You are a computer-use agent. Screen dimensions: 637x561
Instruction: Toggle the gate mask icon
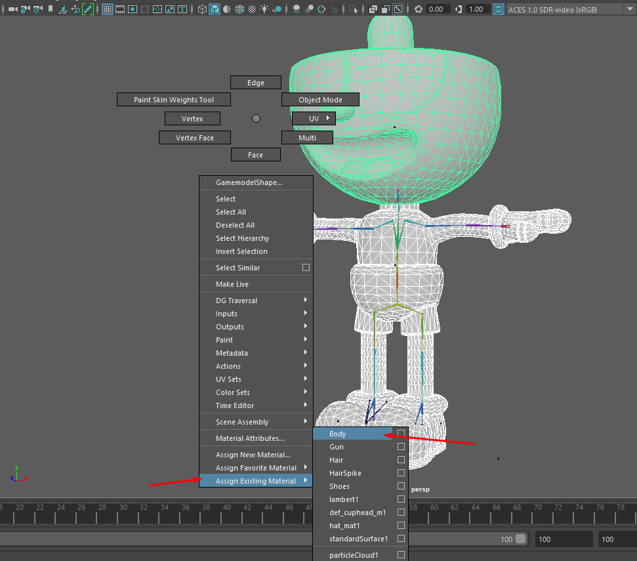[145, 9]
